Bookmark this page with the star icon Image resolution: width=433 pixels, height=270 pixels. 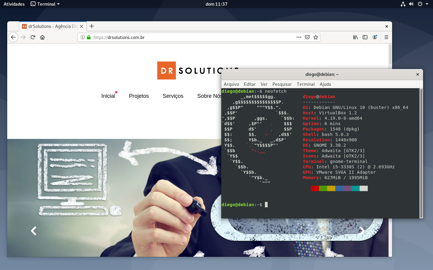click(x=315, y=37)
